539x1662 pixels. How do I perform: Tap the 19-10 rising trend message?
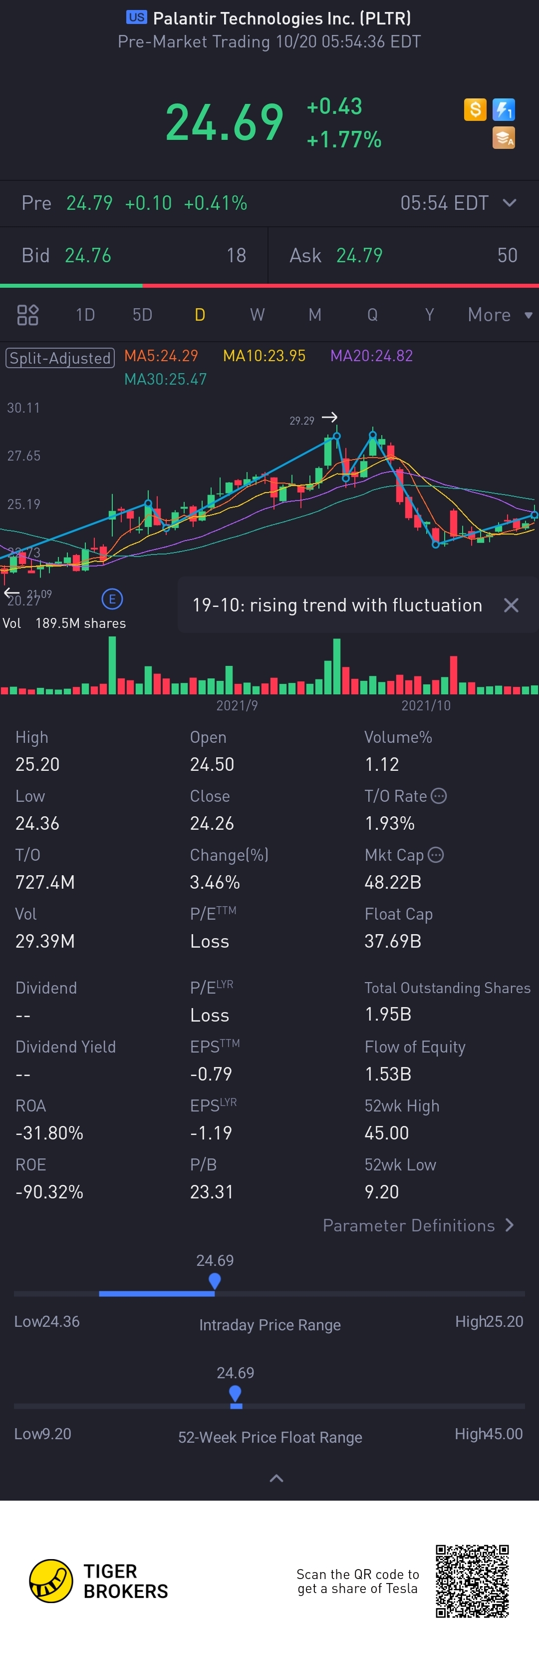point(336,605)
